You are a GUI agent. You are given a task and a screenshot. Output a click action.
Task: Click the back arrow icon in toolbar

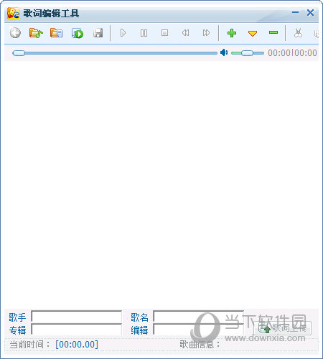tap(15, 33)
